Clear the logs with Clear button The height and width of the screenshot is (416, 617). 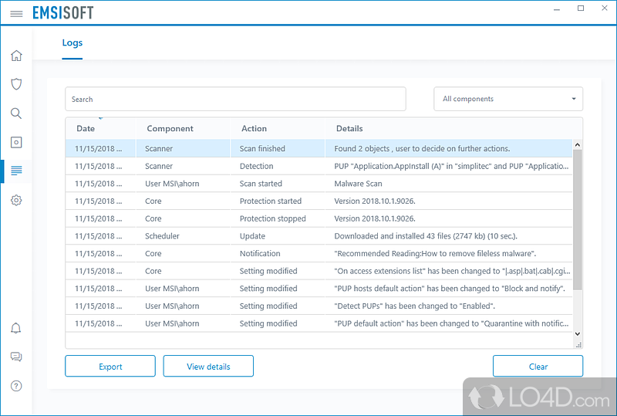(x=538, y=367)
